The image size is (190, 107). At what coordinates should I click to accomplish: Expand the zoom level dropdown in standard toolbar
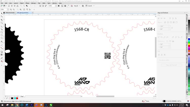(x=56, y=6)
